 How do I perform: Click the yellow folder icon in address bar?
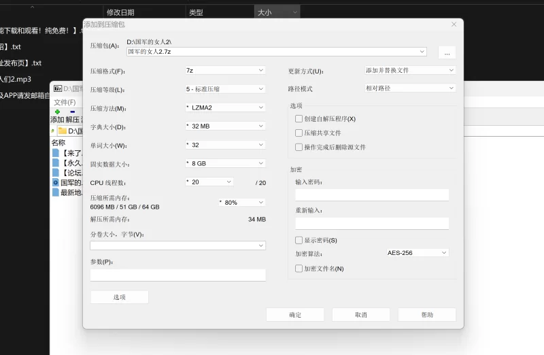[62, 131]
